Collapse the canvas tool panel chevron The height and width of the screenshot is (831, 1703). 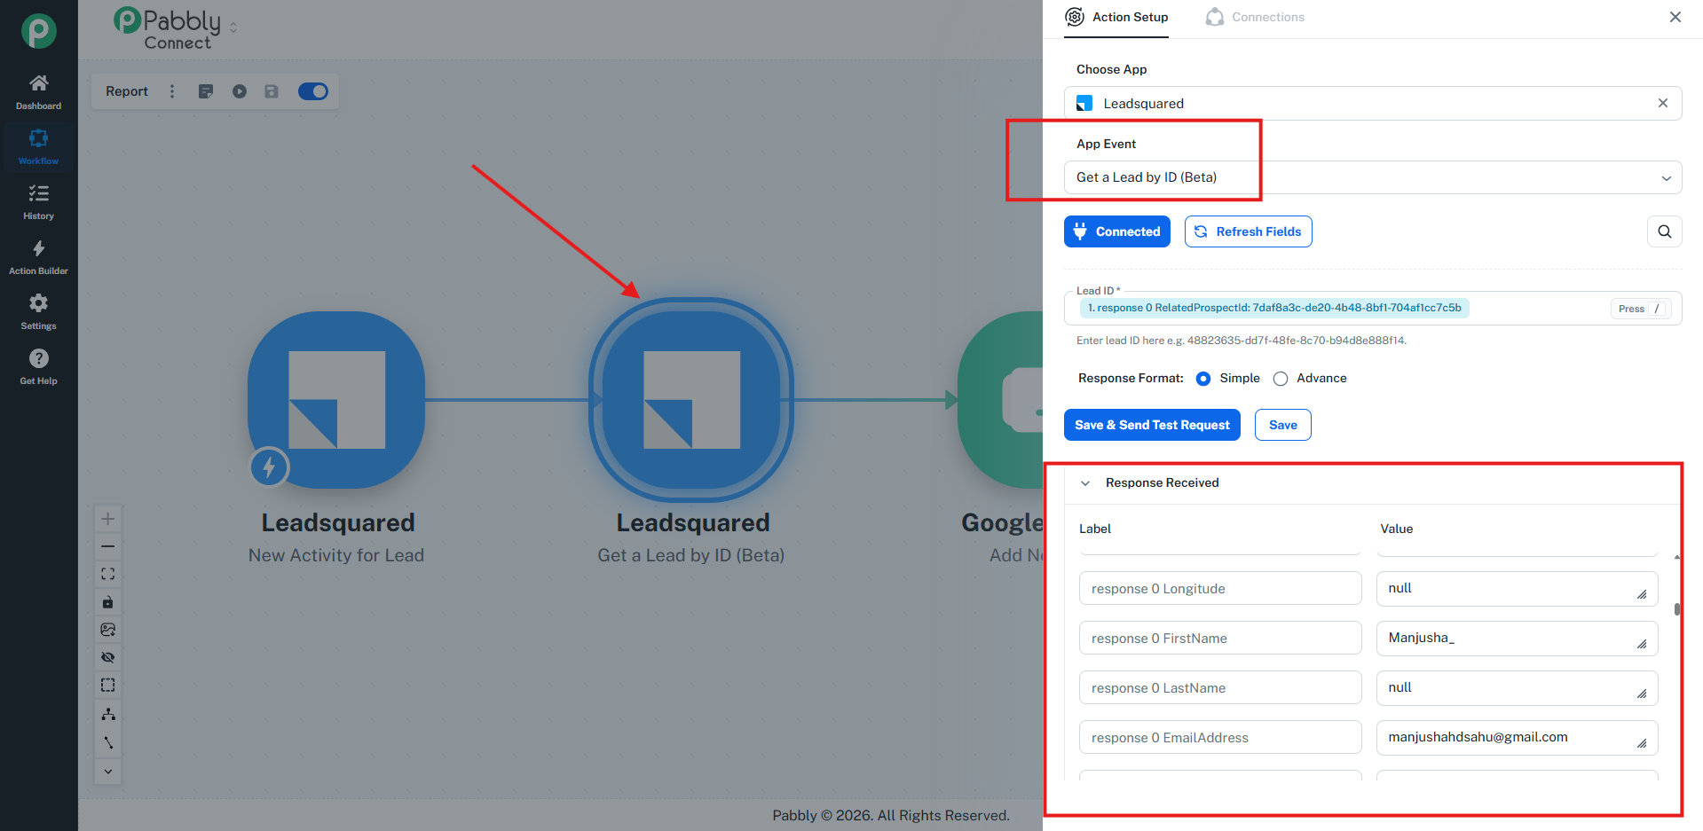[108, 771]
